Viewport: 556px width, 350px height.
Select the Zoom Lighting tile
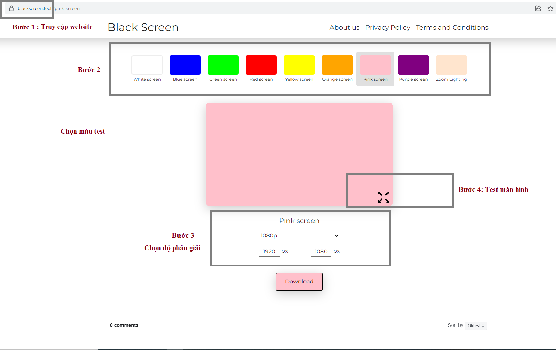coord(451,65)
